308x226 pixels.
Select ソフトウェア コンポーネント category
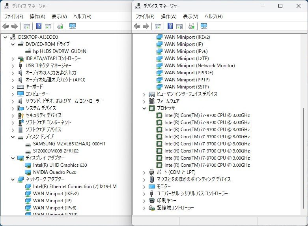(49, 122)
